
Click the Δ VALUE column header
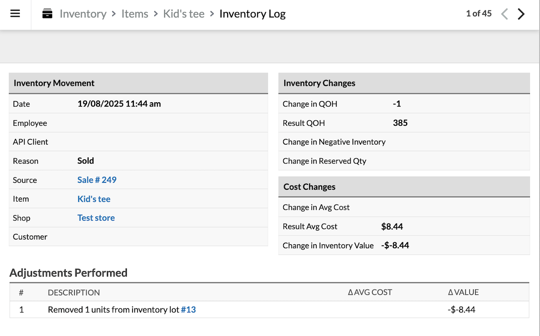click(463, 292)
